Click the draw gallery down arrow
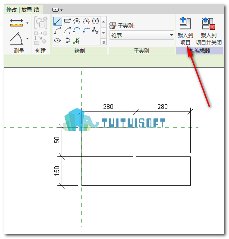The image size is (229, 239). click(x=104, y=33)
